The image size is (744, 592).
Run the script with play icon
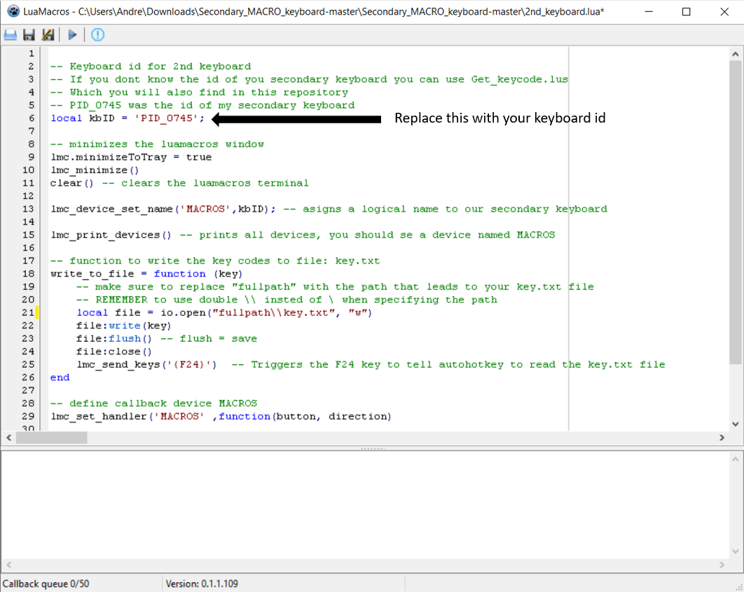click(73, 34)
